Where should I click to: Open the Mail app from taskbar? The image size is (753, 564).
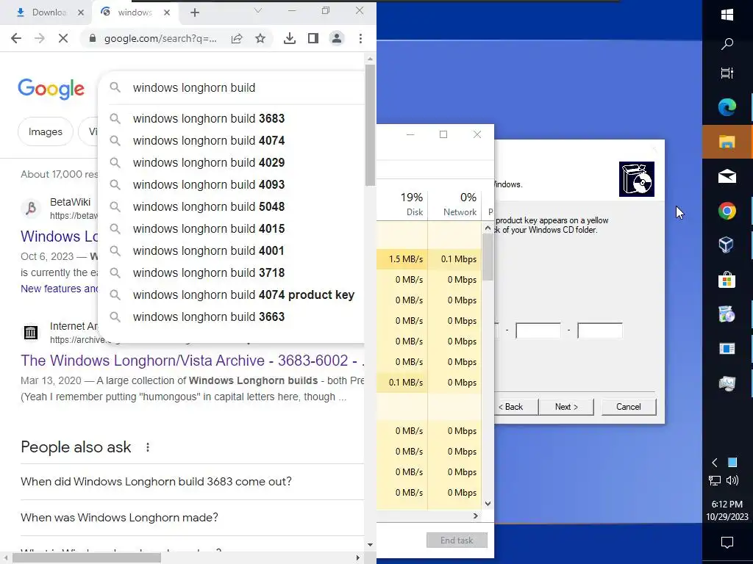coord(727,176)
